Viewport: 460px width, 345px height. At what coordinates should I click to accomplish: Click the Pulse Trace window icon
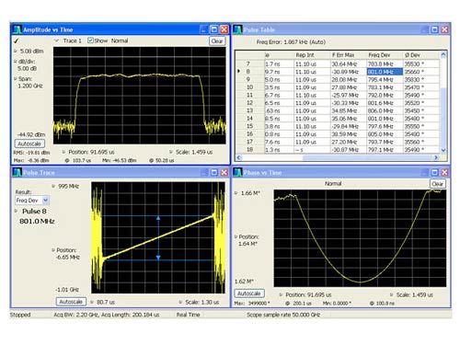click(17, 172)
